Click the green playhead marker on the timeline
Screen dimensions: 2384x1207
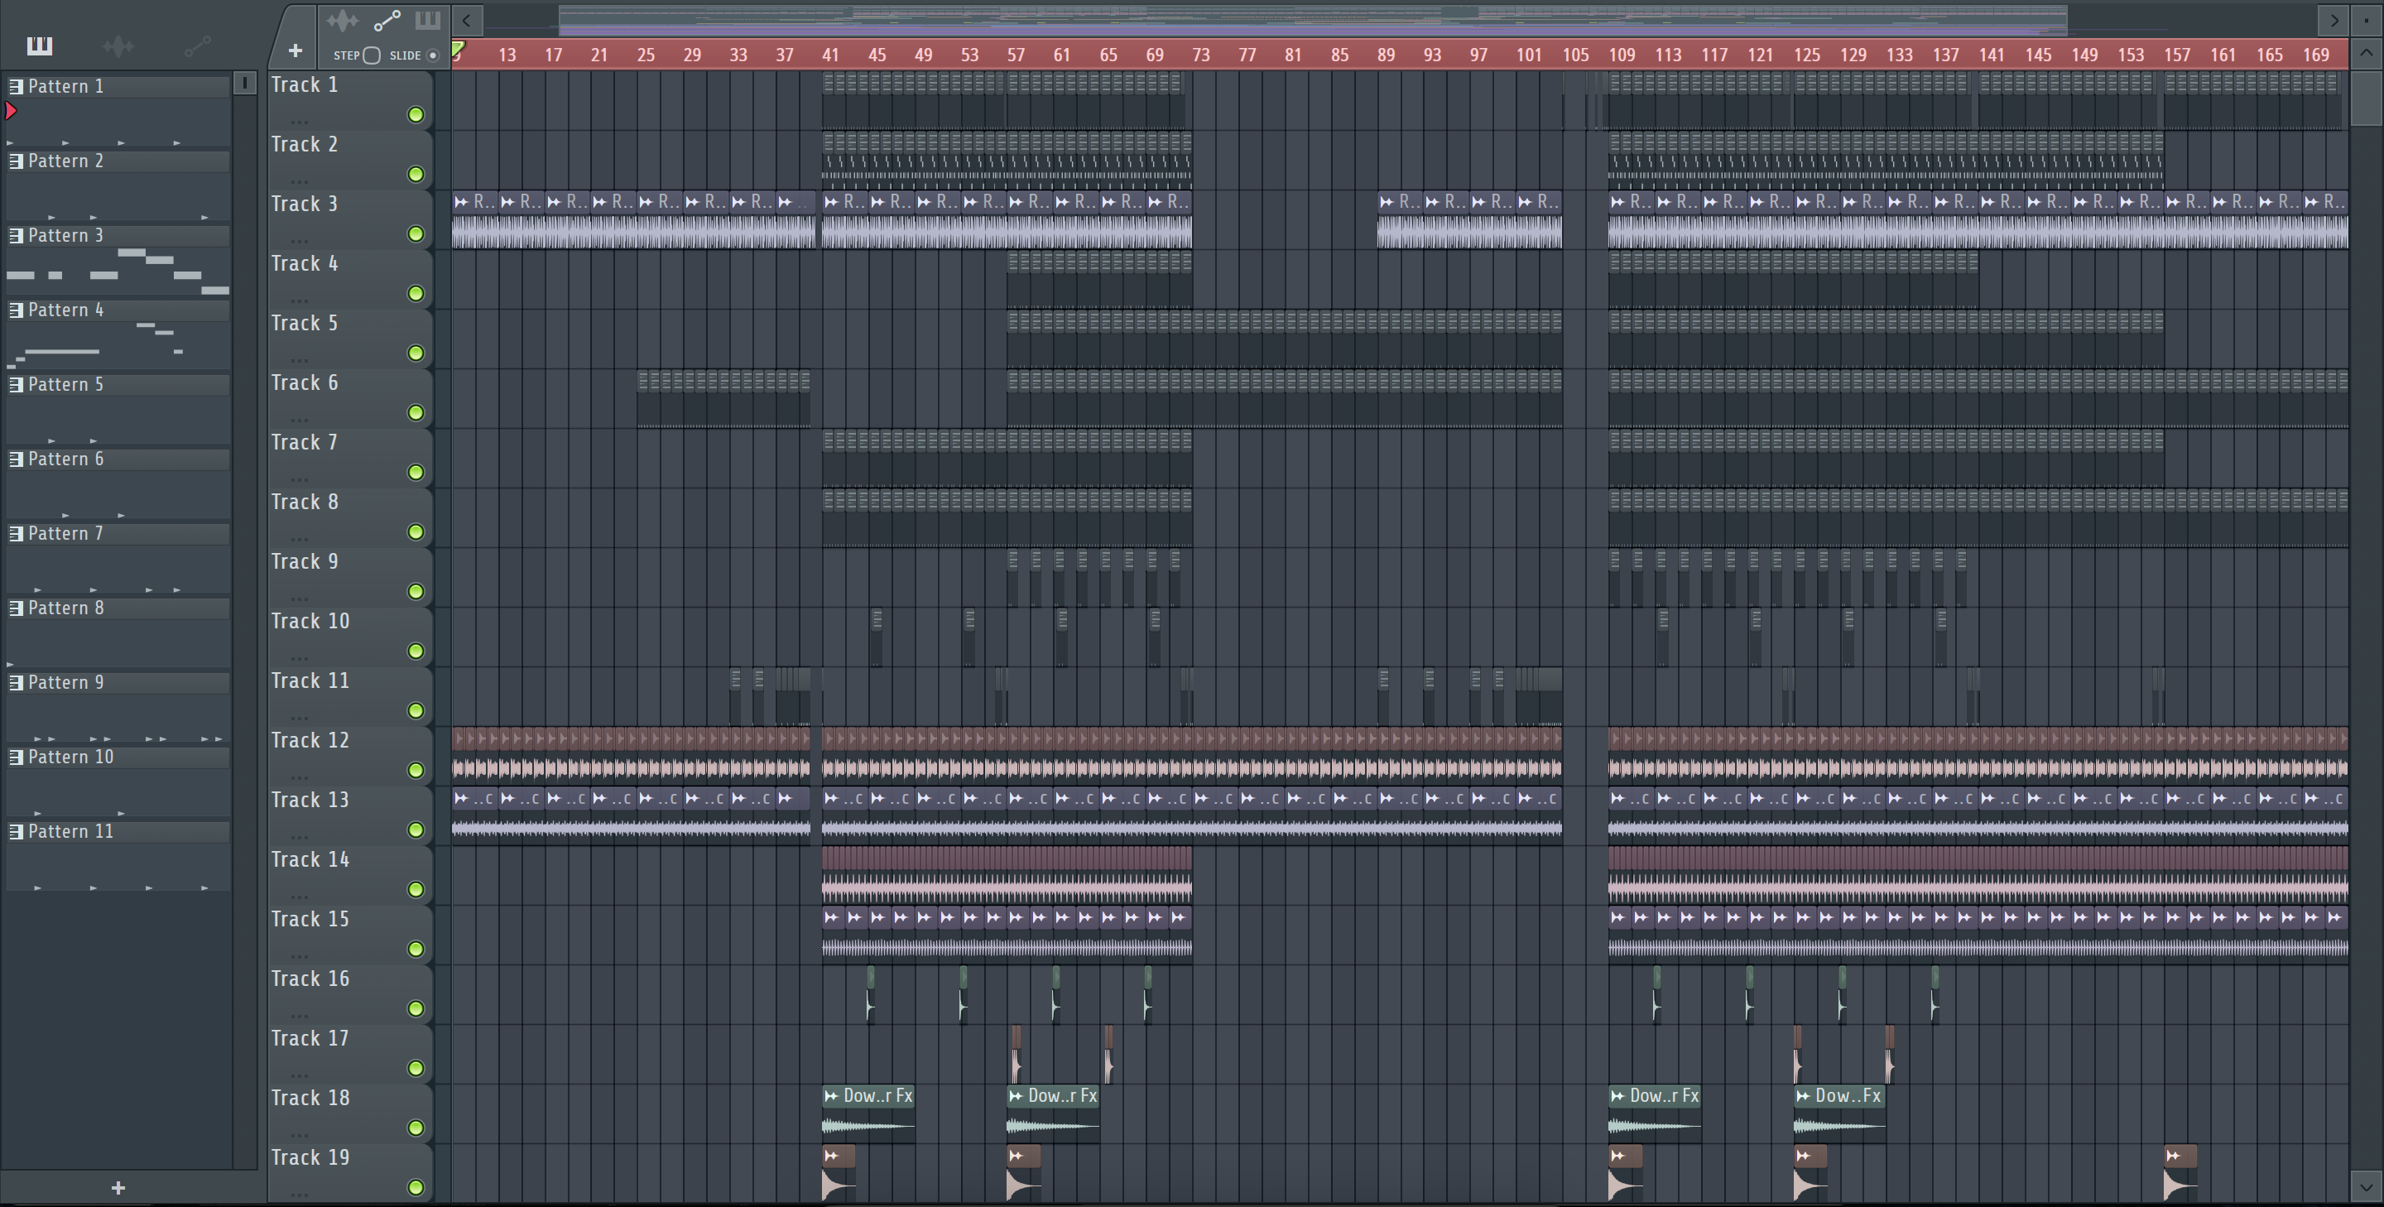coord(458,49)
